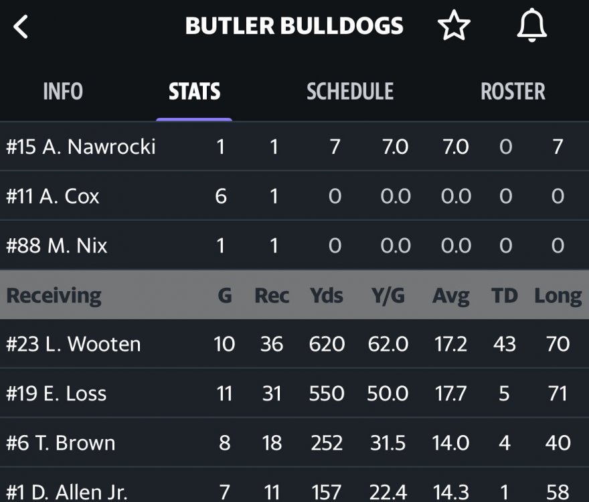Viewport: 589px width, 502px height.
Task: Select #6 T. Brown row
Action: [x=61, y=443]
